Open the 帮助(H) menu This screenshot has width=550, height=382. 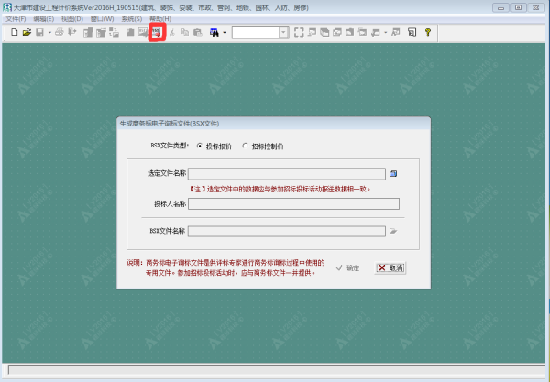pos(159,18)
